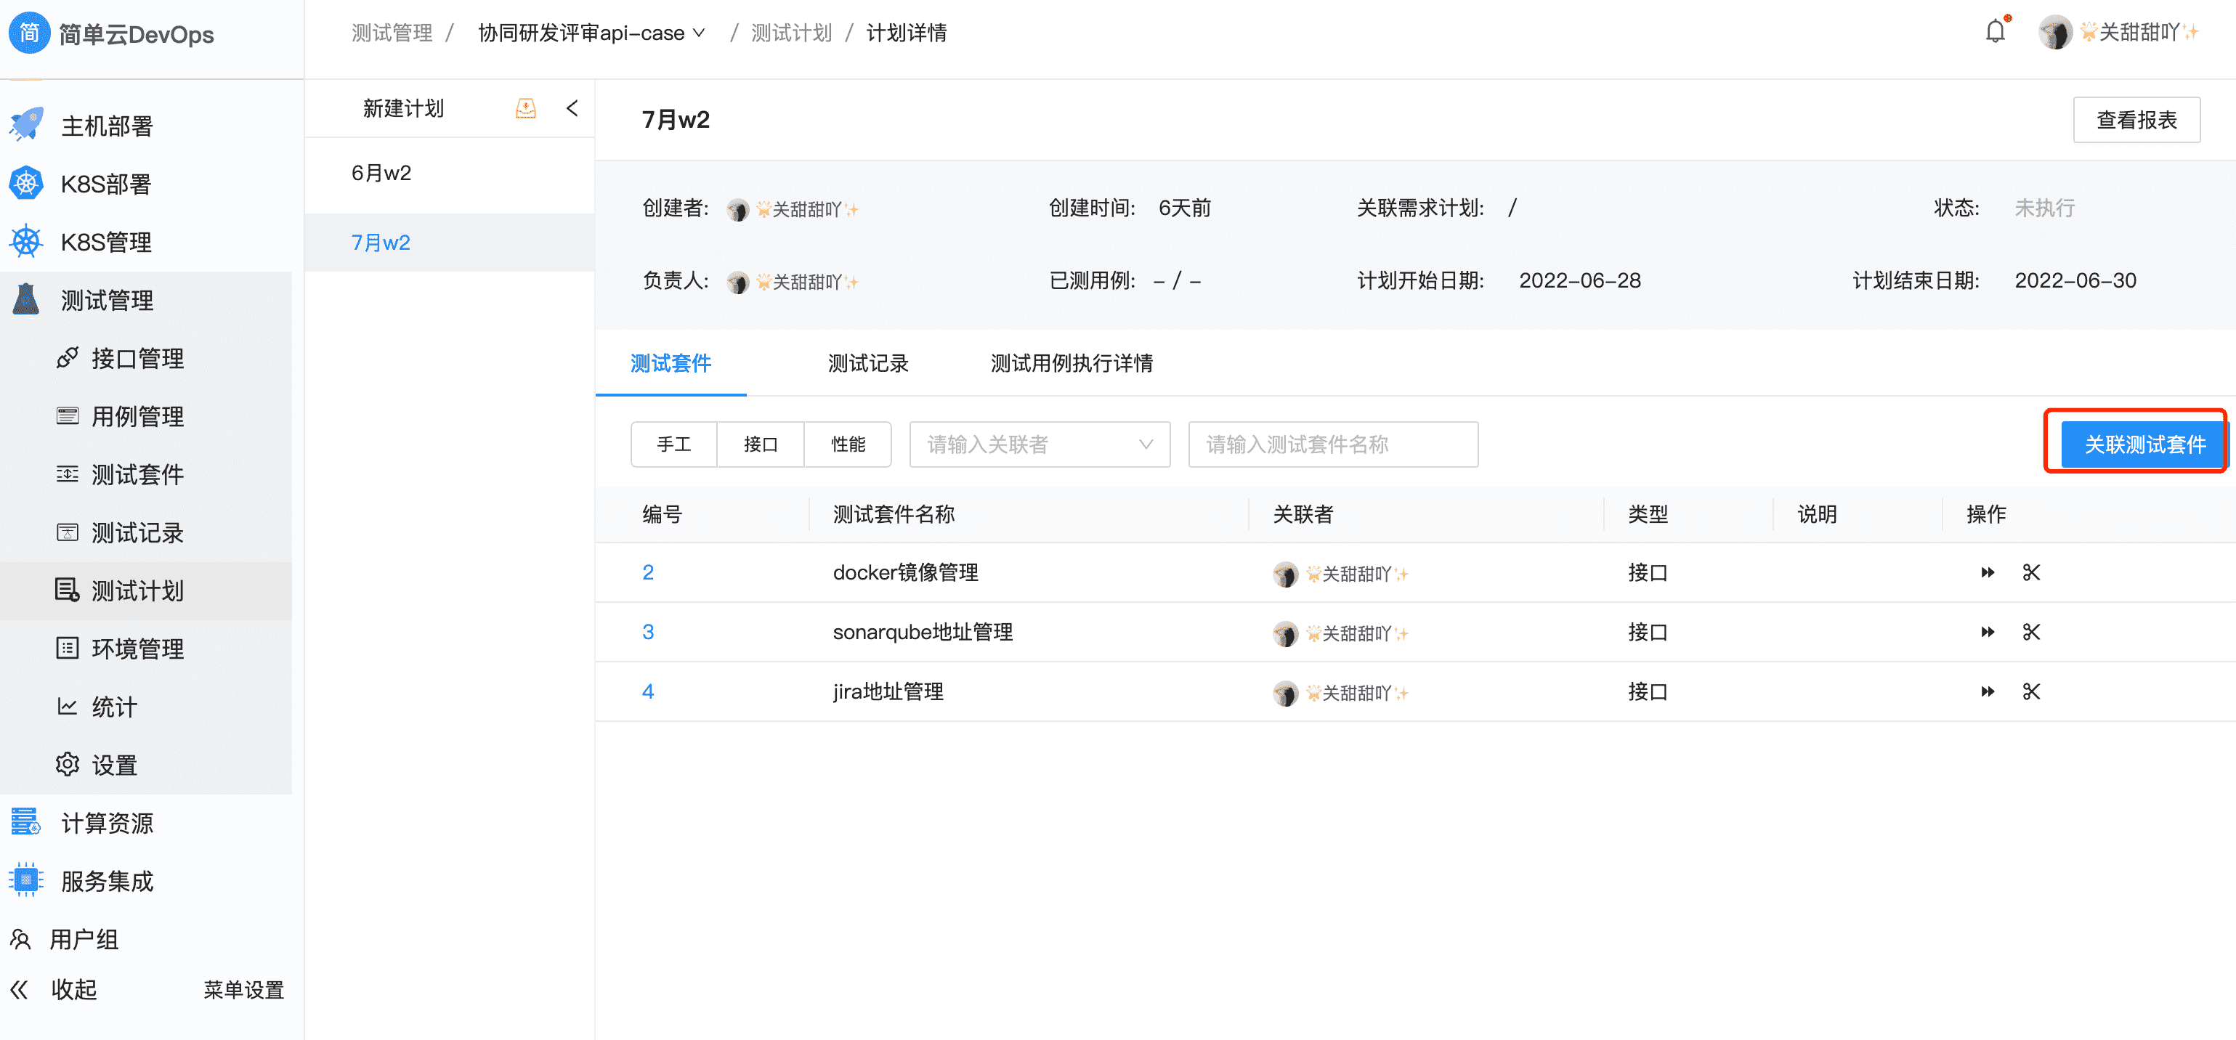Run jira地址管理 via the fast-forward icon

click(1988, 691)
